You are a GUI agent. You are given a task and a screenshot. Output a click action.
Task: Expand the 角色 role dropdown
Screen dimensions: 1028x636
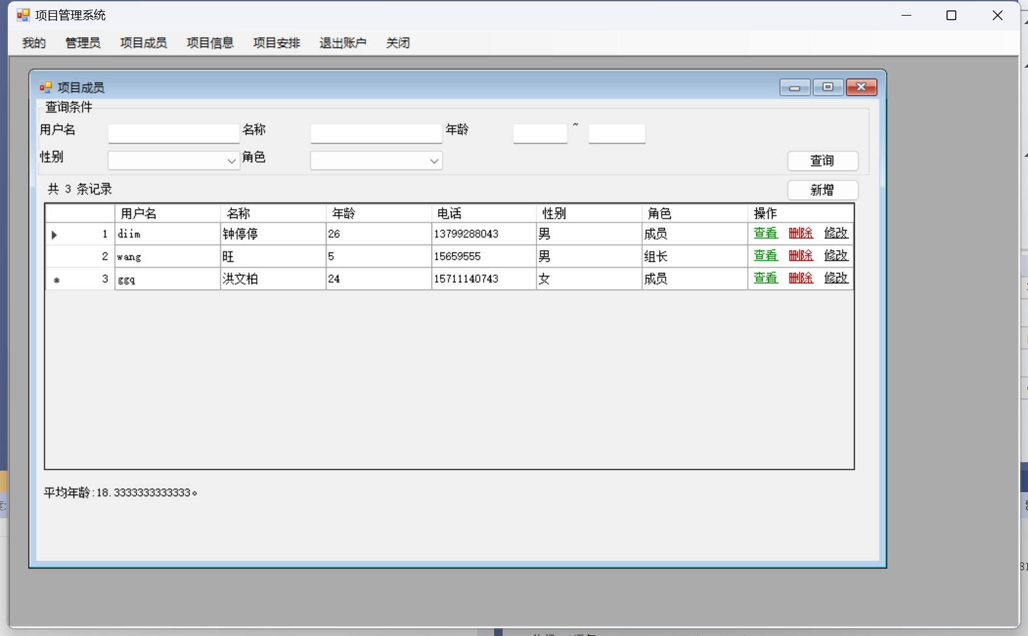click(x=434, y=161)
